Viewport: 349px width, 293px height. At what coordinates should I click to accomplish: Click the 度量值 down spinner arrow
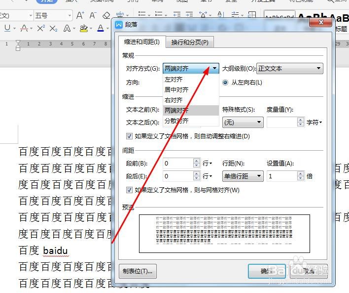(301, 125)
